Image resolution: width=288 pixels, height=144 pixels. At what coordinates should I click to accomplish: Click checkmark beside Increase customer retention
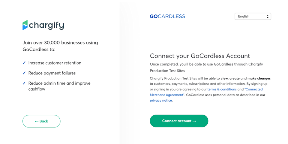point(24,63)
